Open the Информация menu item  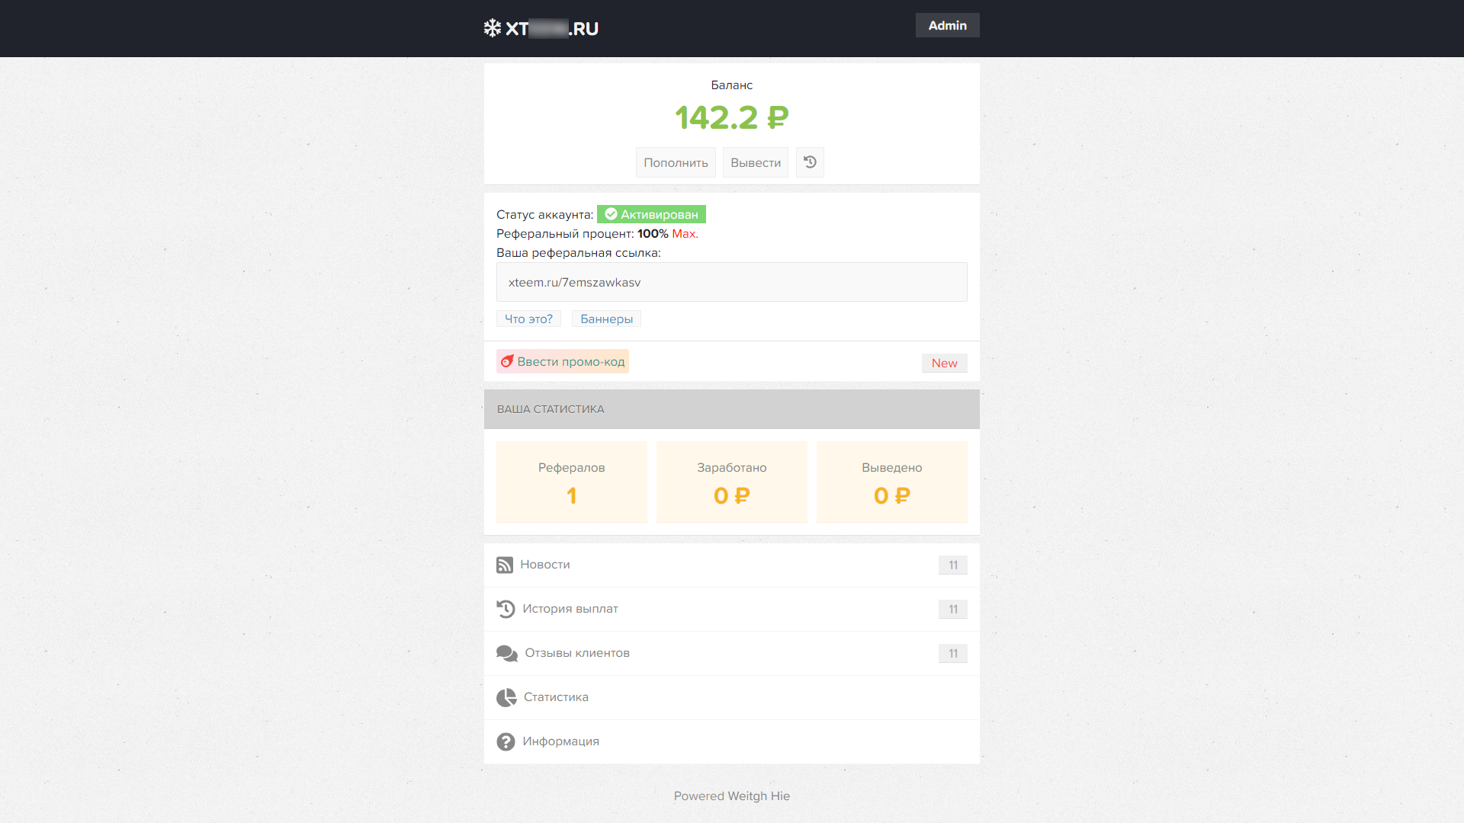[560, 741]
